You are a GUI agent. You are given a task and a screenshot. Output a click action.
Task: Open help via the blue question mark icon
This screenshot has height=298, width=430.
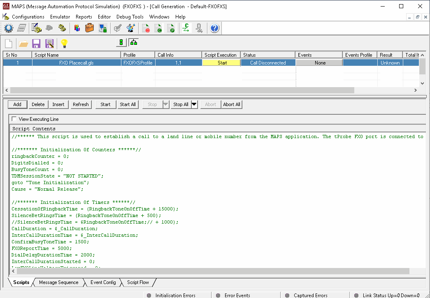click(x=214, y=28)
